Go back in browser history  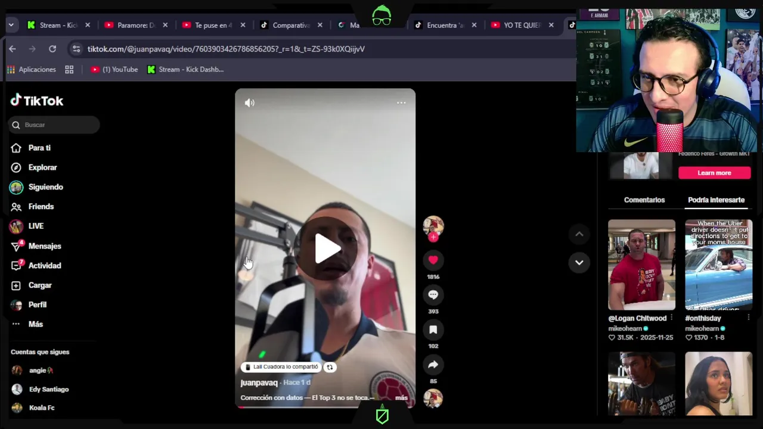tap(13, 49)
